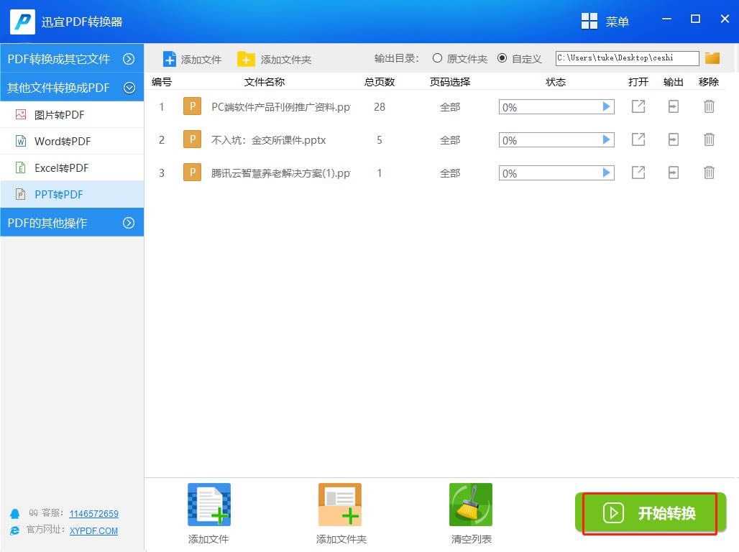This screenshot has width=739, height=552.
Task: Remove PC端软件产品刊例推广资料 file with trash icon
Action: 709,106
